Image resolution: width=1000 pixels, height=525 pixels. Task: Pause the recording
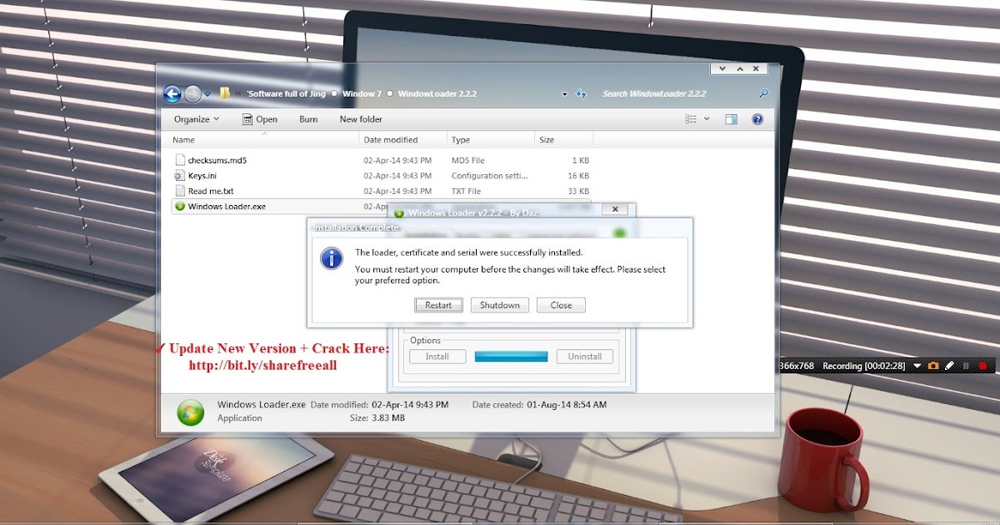click(966, 366)
